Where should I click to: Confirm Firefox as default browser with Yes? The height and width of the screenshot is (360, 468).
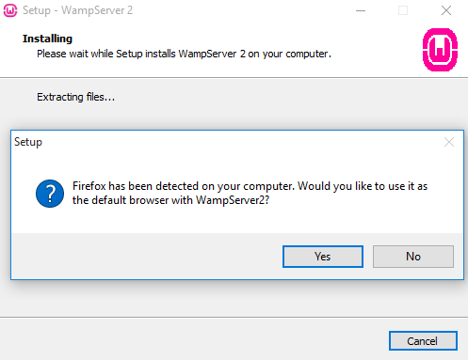[x=323, y=257]
